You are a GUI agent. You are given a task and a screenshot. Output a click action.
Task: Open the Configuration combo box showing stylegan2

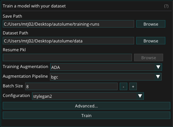[x=84, y=96]
